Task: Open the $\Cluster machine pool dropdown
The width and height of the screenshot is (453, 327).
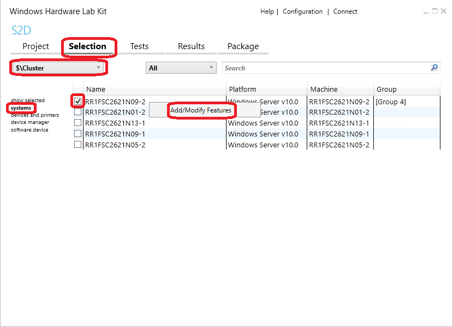Action: point(55,67)
